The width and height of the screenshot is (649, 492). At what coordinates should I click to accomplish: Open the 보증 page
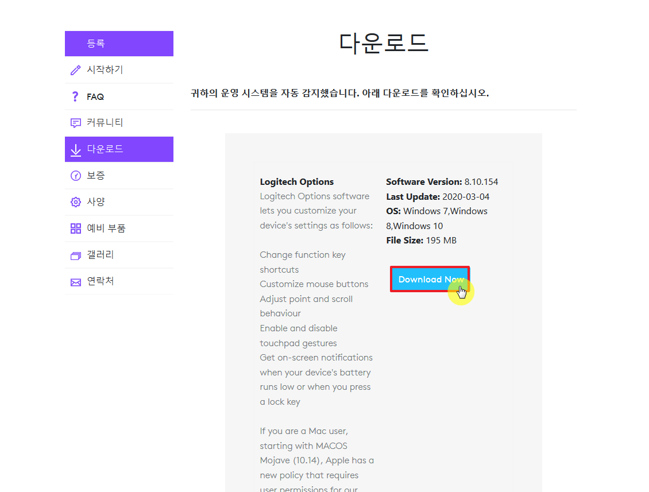coord(119,176)
